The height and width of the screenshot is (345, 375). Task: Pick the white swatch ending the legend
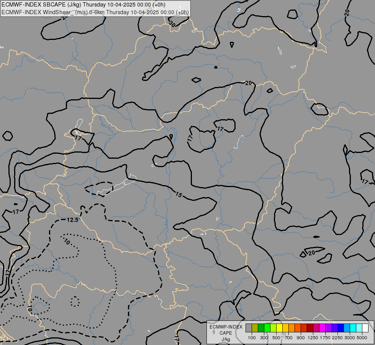pyautogui.click(x=365, y=328)
